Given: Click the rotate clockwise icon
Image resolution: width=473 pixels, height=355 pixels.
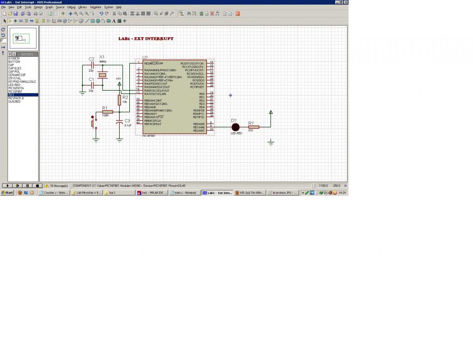Looking at the screenshot, I should [3, 30].
